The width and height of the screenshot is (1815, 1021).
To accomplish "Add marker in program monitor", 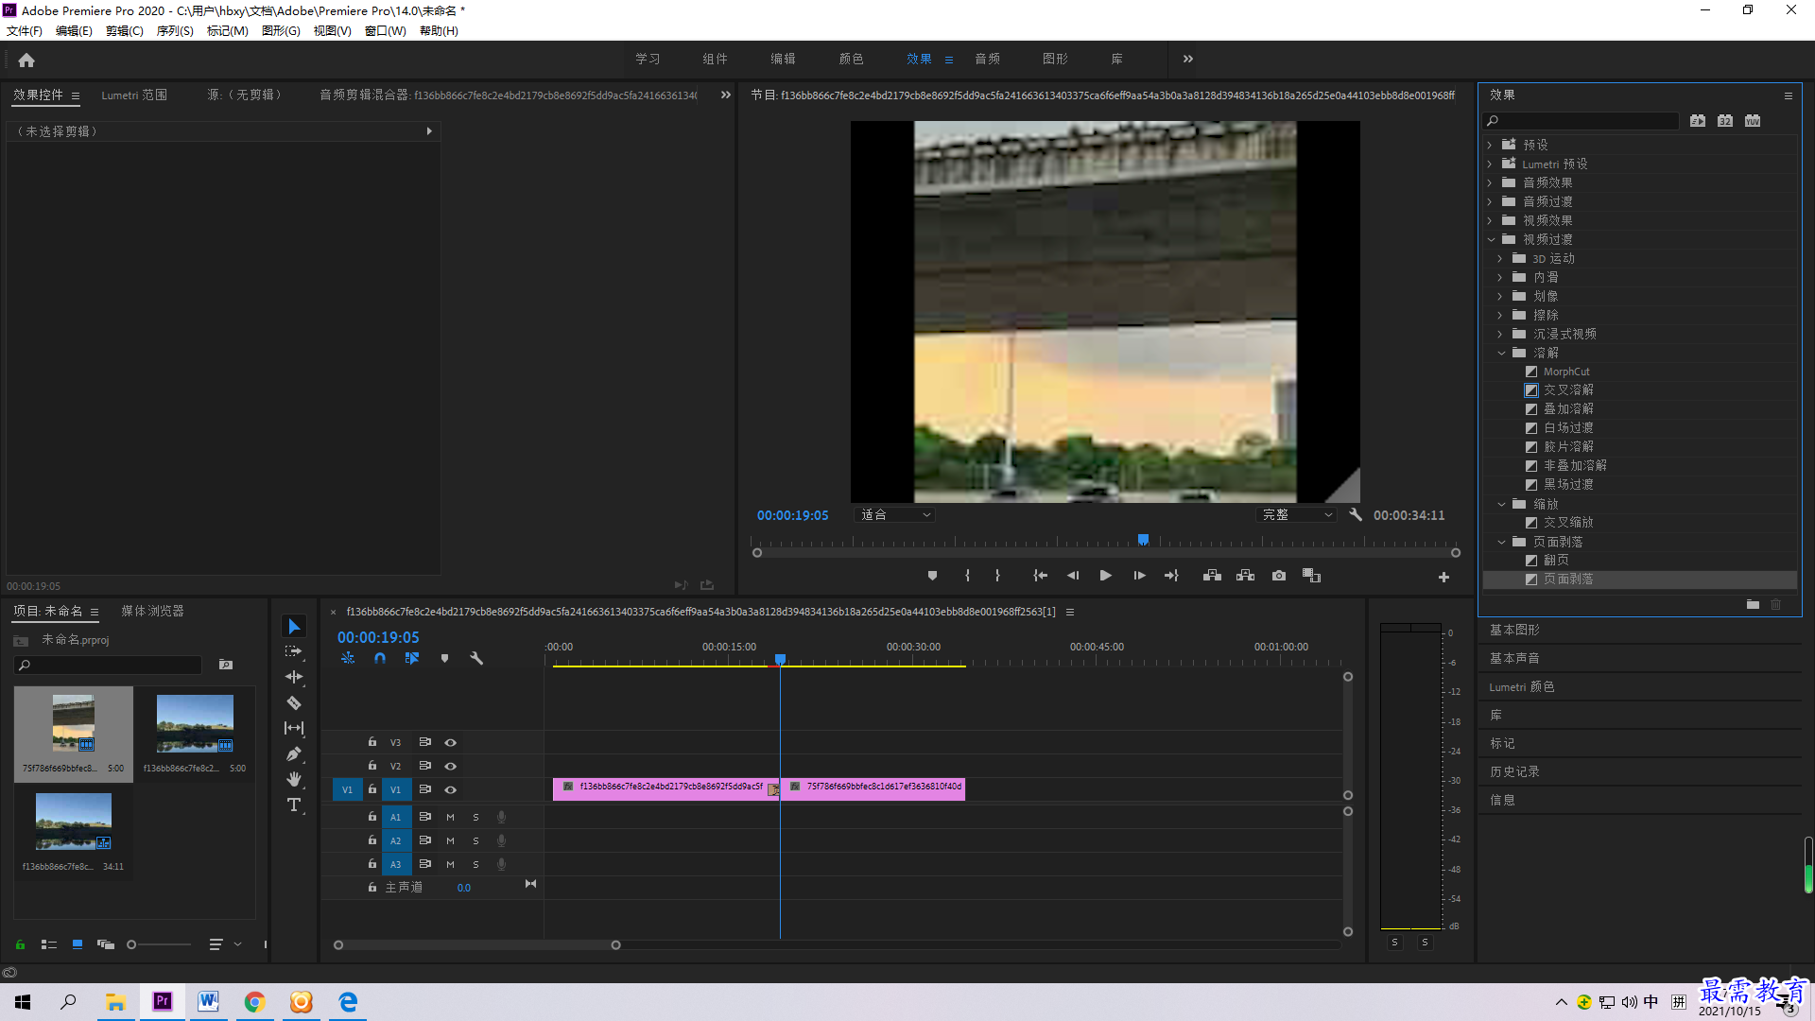I will (x=932, y=576).
